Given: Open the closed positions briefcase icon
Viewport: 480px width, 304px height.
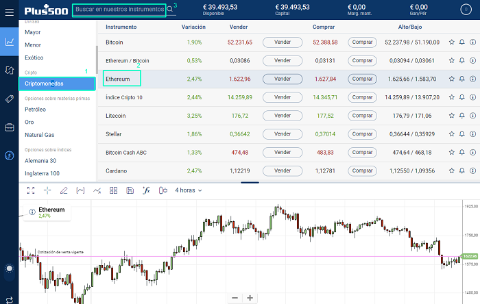Looking at the screenshot, I should click(x=9, y=127).
